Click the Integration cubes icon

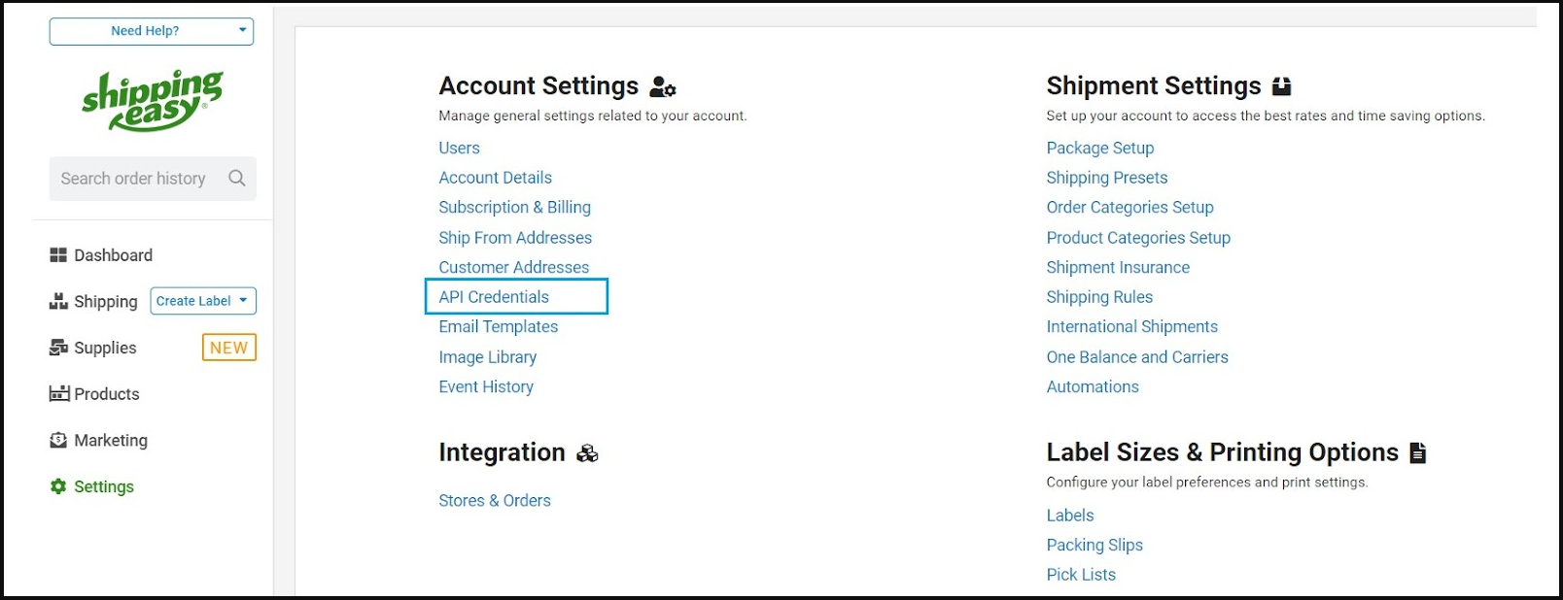click(x=587, y=453)
